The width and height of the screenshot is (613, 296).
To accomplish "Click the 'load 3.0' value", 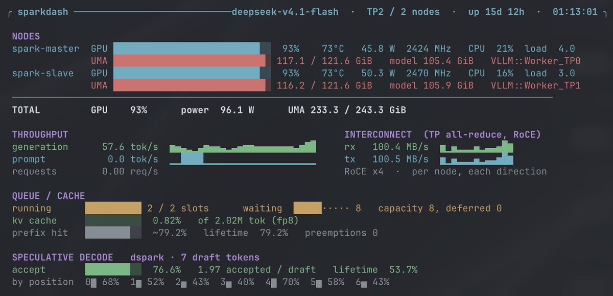I will (x=550, y=74).
